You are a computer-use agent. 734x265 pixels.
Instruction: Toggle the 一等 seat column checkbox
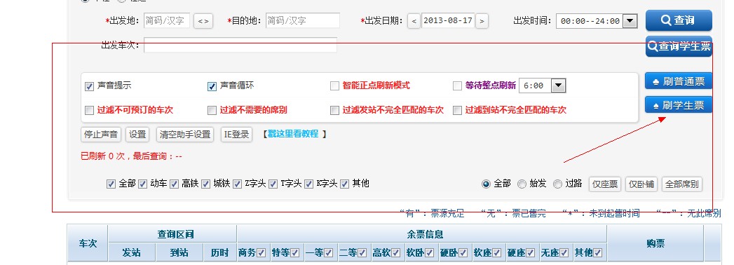coord(329,253)
